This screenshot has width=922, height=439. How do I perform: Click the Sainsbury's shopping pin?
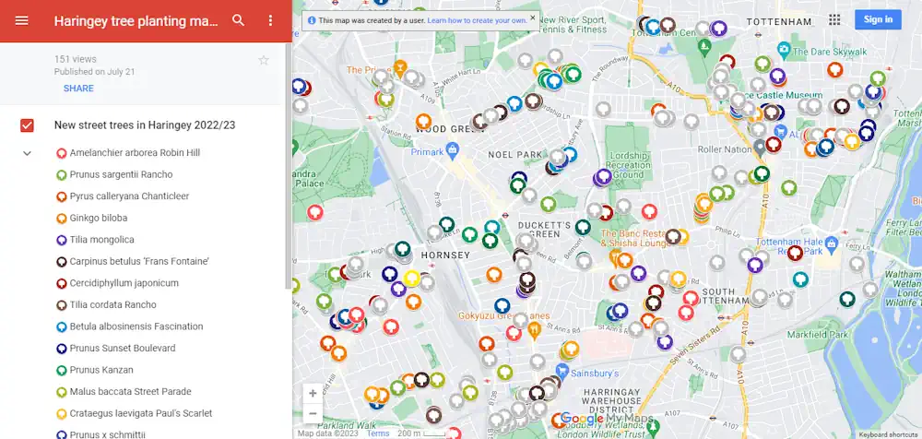pyautogui.click(x=562, y=372)
